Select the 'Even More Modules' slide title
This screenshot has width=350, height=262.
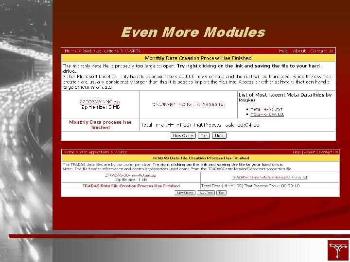tap(193, 32)
